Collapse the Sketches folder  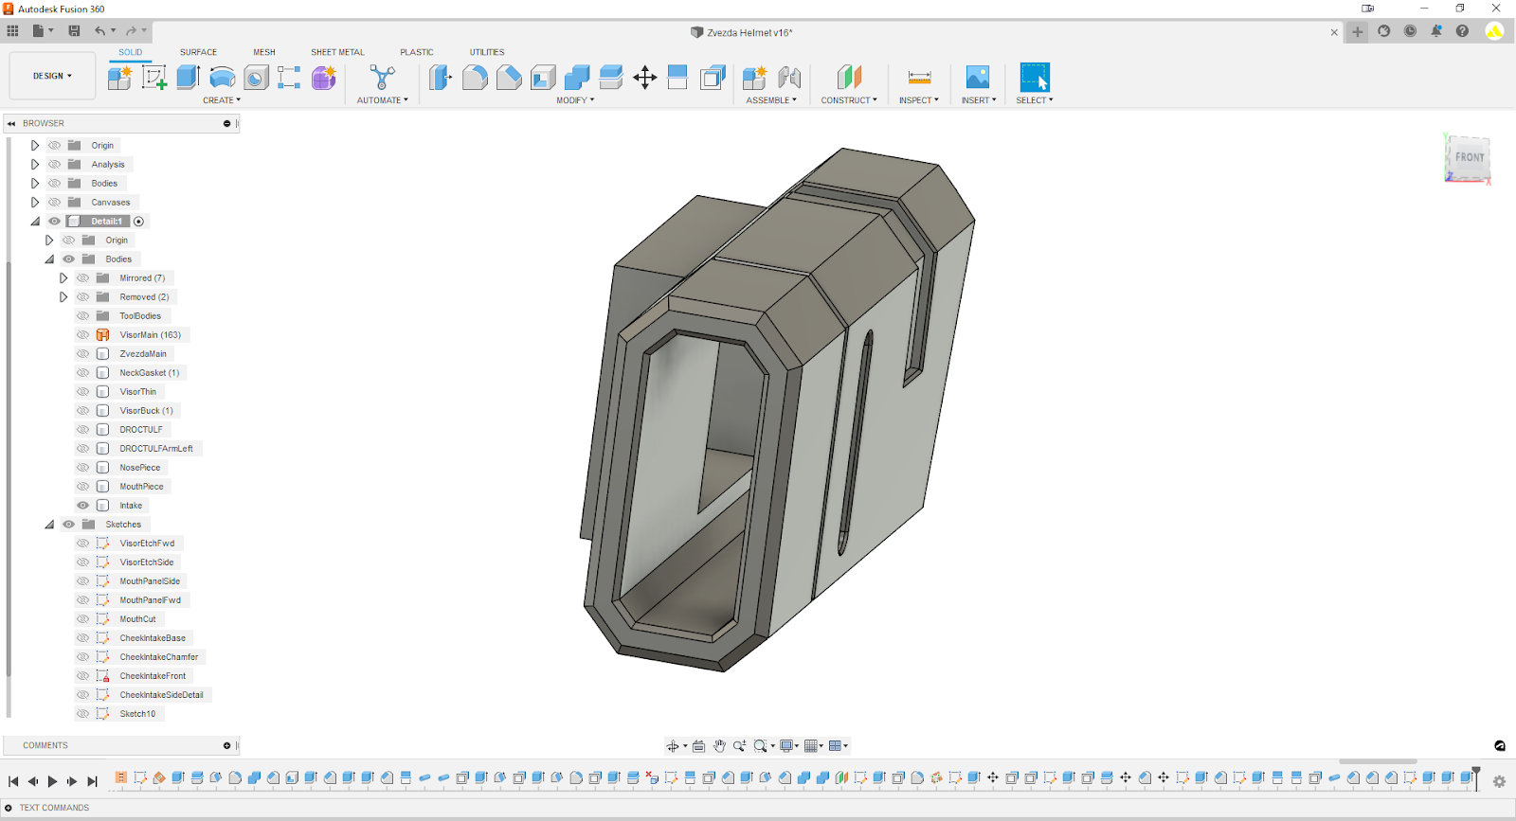(x=49, y=525)
